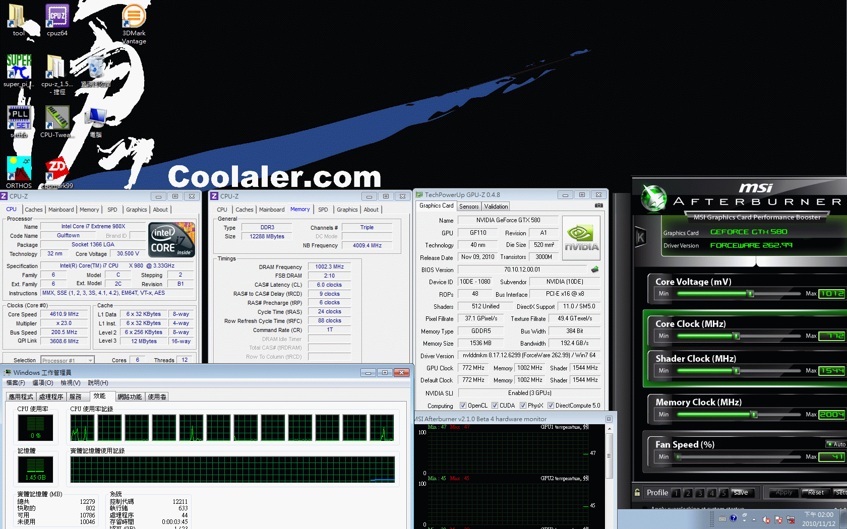Select Afterburner profile slot 3
Viewport: 847px width, 529px height.
(x=700, y=493)
